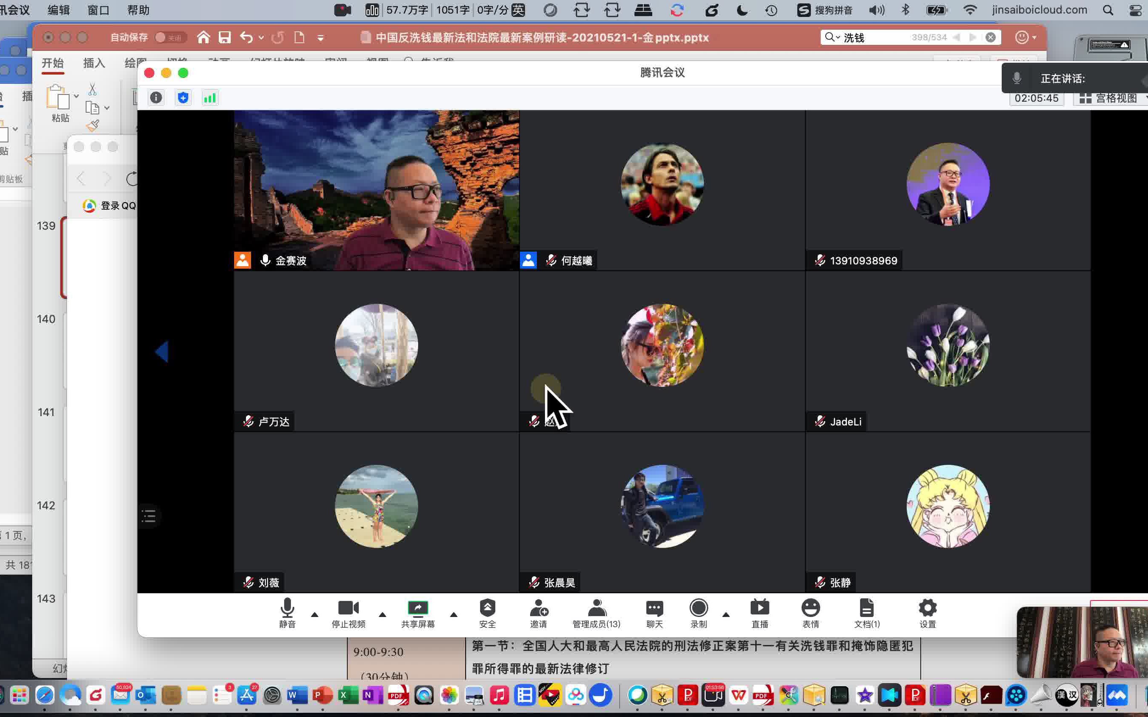Show meeting info via the i icon
Screen dimensions: 1148x717
[156, 98]
